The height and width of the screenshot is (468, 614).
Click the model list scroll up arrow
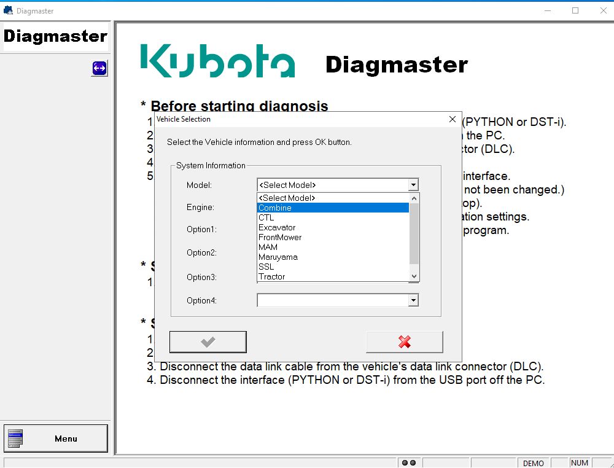tap(414, 198)
